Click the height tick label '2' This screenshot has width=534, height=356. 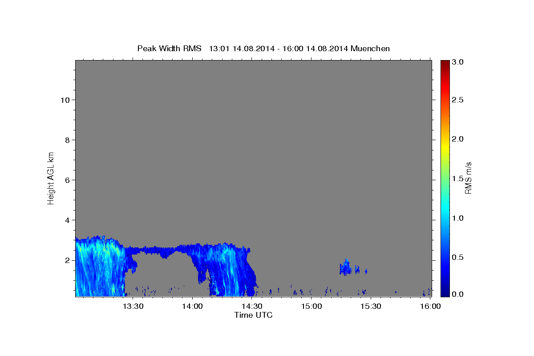pos(67,260)
